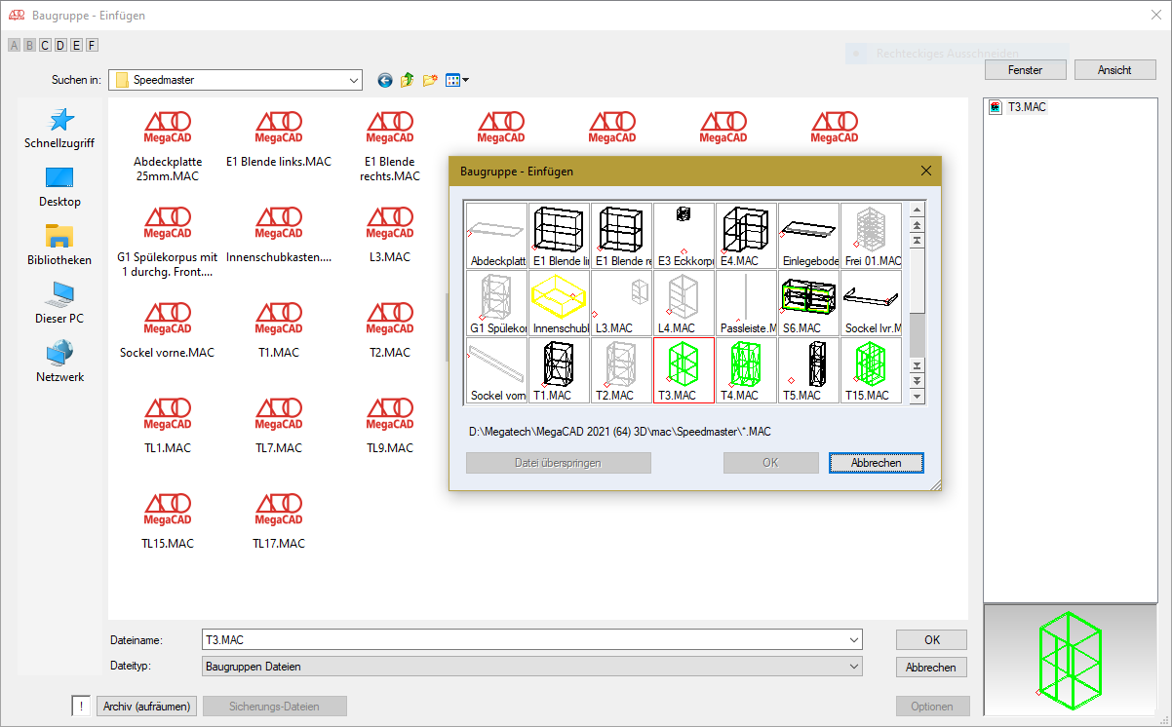
Task: Open the view menu dropdown
Action: point(457,80)
